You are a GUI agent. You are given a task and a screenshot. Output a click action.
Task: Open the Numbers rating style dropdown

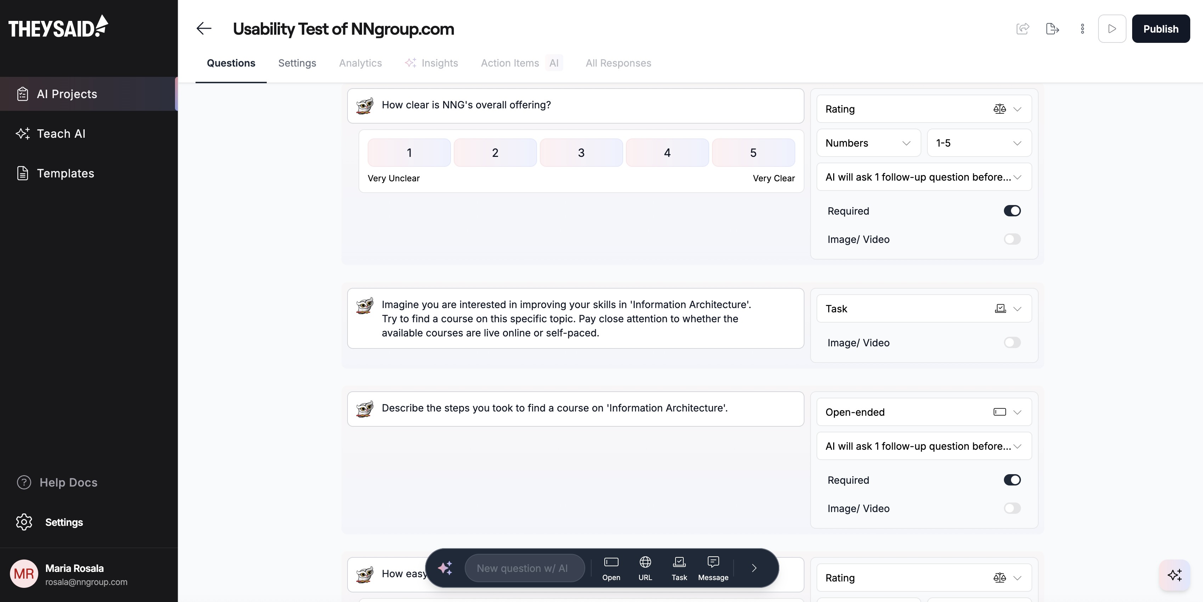868,143
